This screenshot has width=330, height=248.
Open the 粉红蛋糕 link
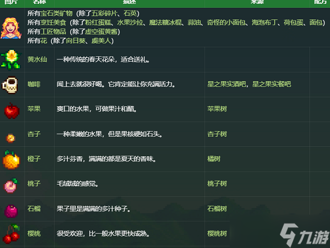click(x=98, y=22)
